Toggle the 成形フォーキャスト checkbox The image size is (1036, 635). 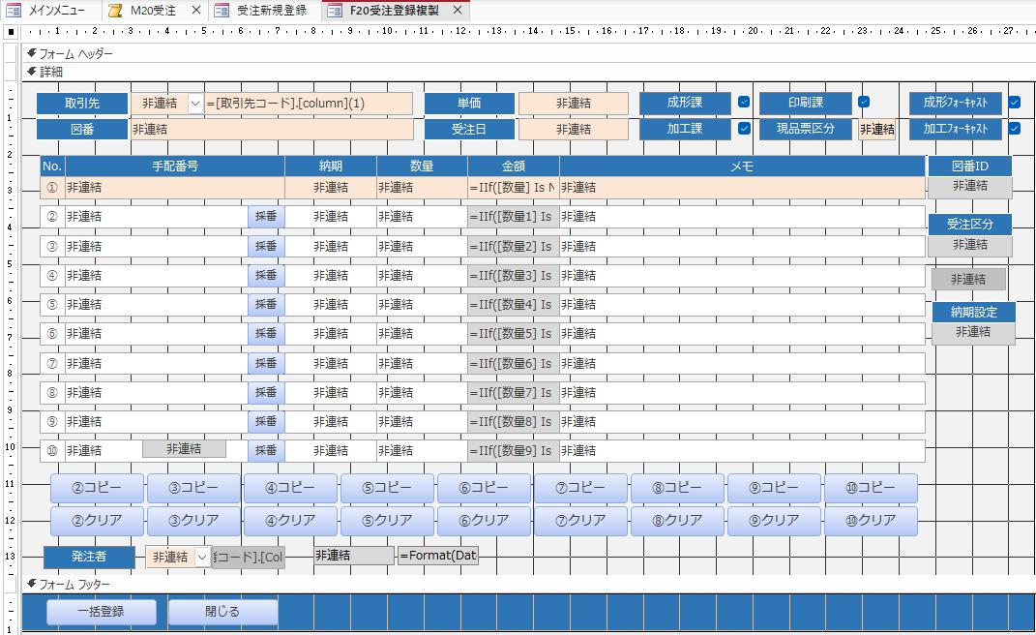pos(1015,102)
